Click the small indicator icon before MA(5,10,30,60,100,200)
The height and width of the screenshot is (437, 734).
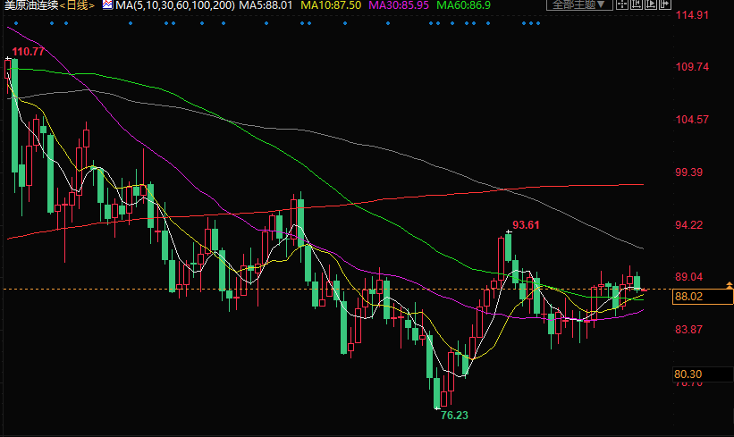(x=105, y=5)
